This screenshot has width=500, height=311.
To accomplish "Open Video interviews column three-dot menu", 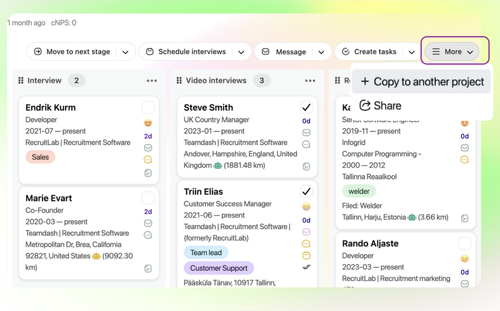I will 310,81.
